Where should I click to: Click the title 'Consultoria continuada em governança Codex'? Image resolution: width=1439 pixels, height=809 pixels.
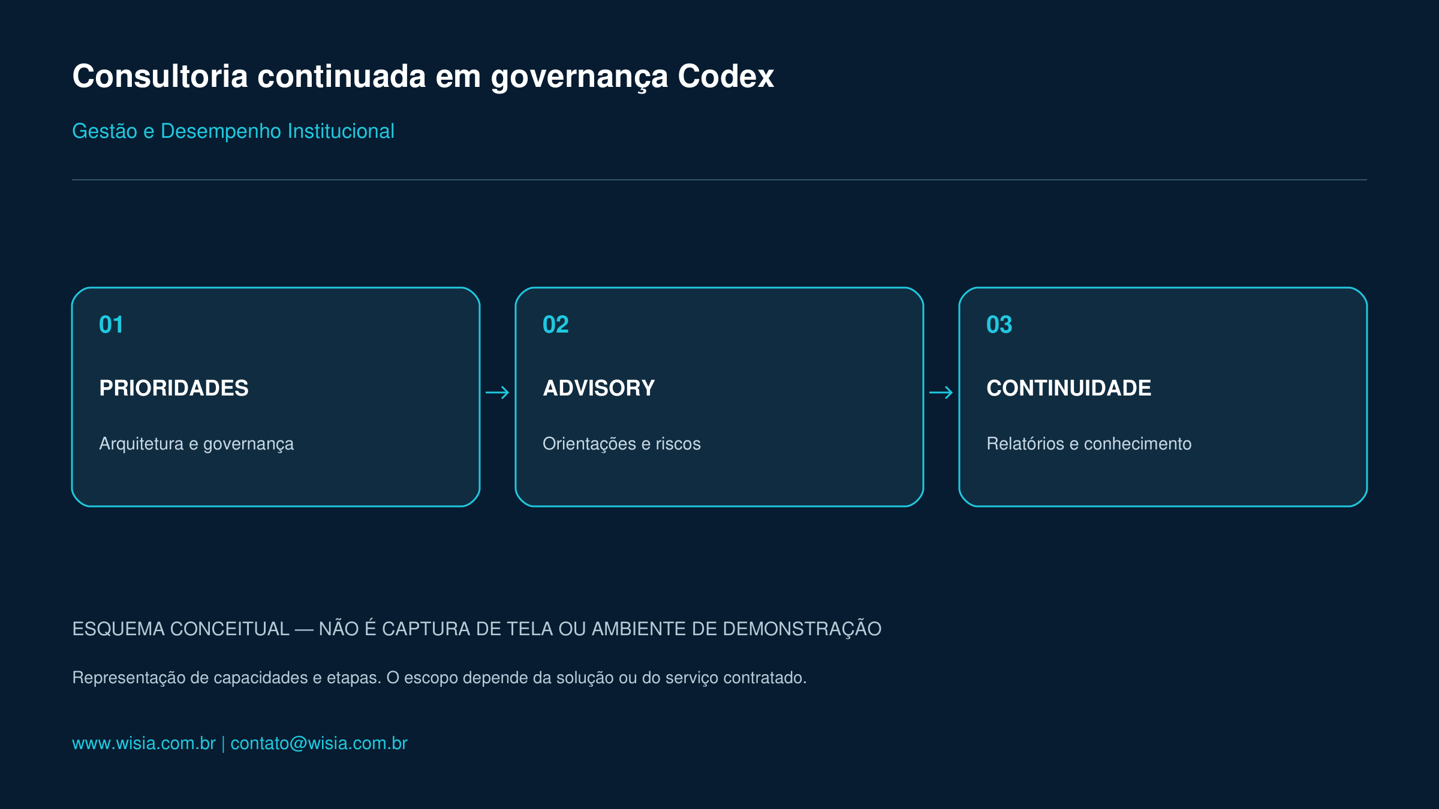coord(423,77)
